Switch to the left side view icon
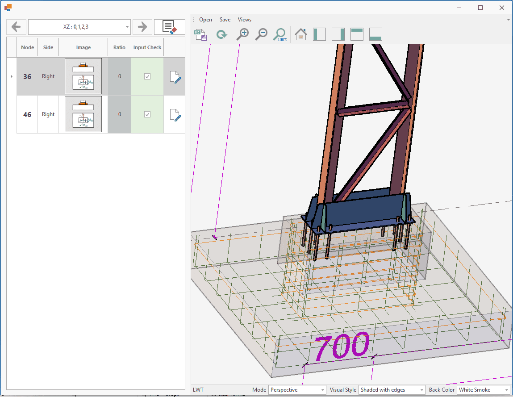 [x=319, y=34]
